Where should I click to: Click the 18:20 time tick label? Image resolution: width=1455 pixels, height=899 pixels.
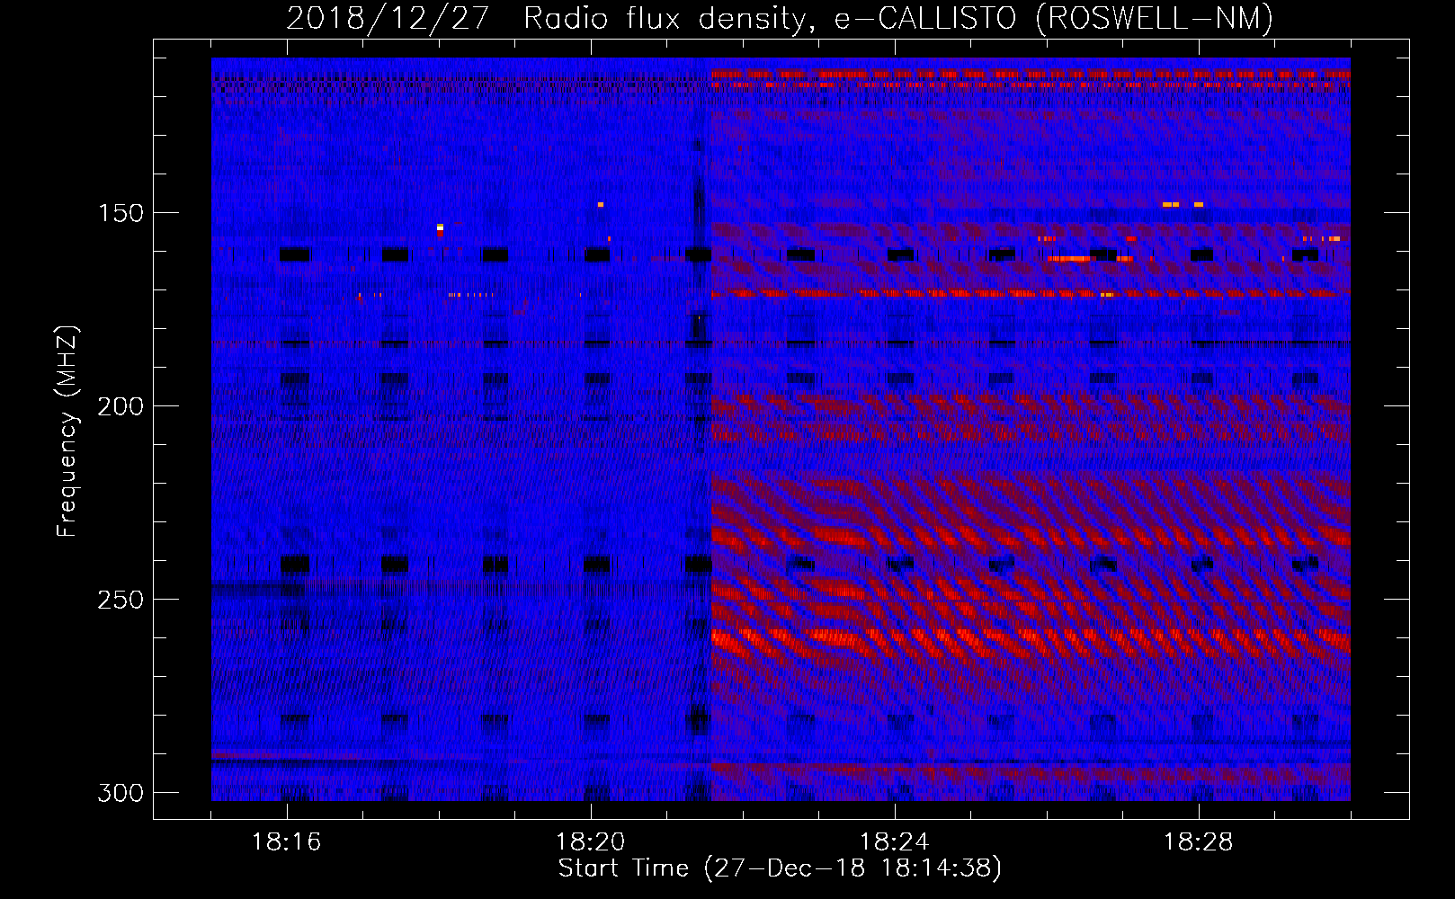coord(591,842)
